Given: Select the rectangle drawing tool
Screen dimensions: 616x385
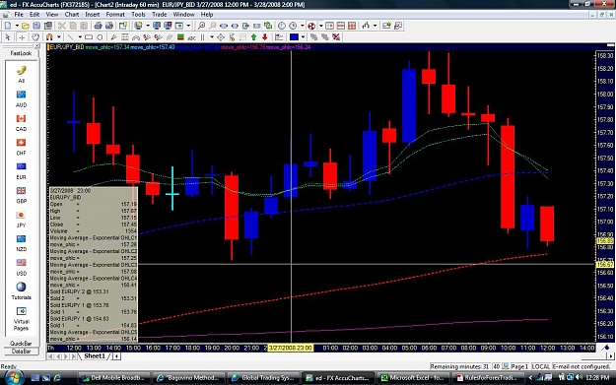Looking at the screenshot, I should pyautogui.click(x=89, y=37).
